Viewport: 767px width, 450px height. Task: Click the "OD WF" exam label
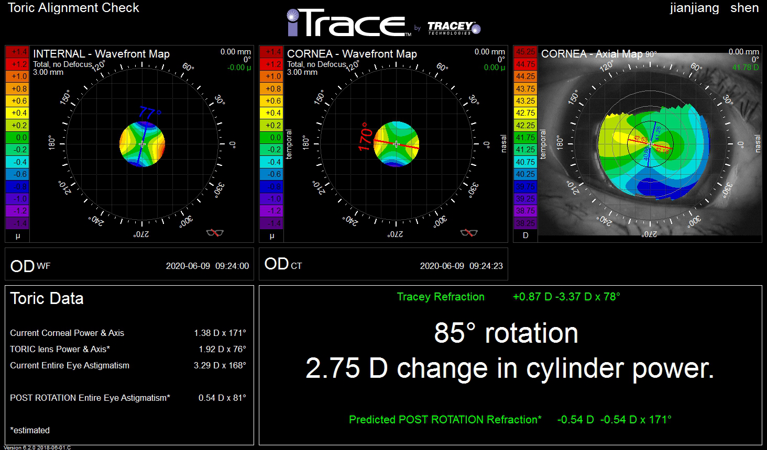(x=30, y=266)
